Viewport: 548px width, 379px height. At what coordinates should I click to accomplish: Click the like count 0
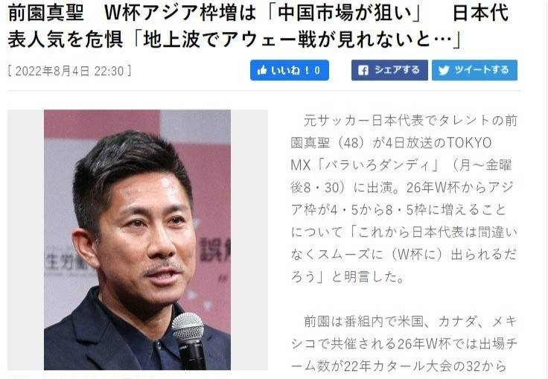click(317, 71)
